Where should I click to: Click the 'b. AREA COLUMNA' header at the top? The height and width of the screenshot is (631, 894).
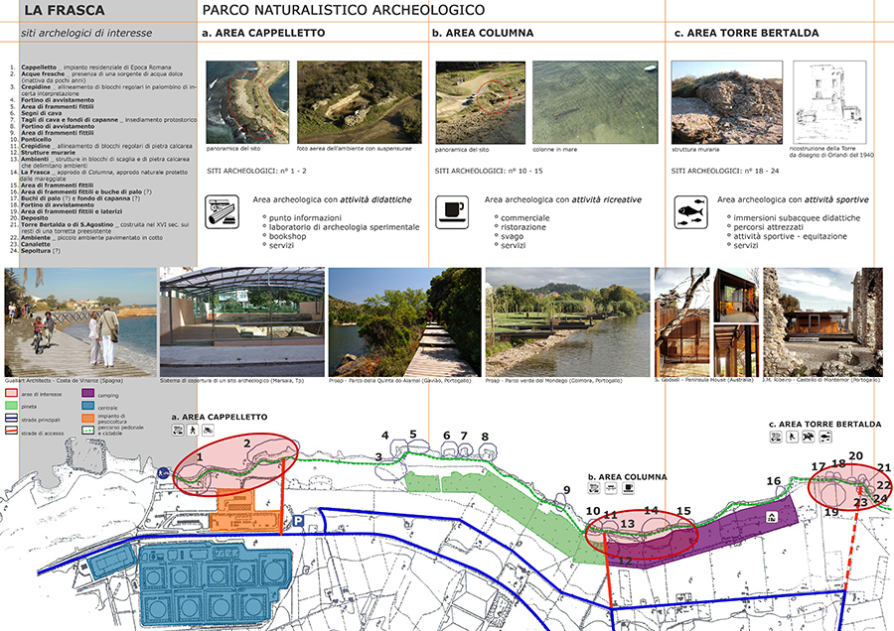click(x=482, y=33)
